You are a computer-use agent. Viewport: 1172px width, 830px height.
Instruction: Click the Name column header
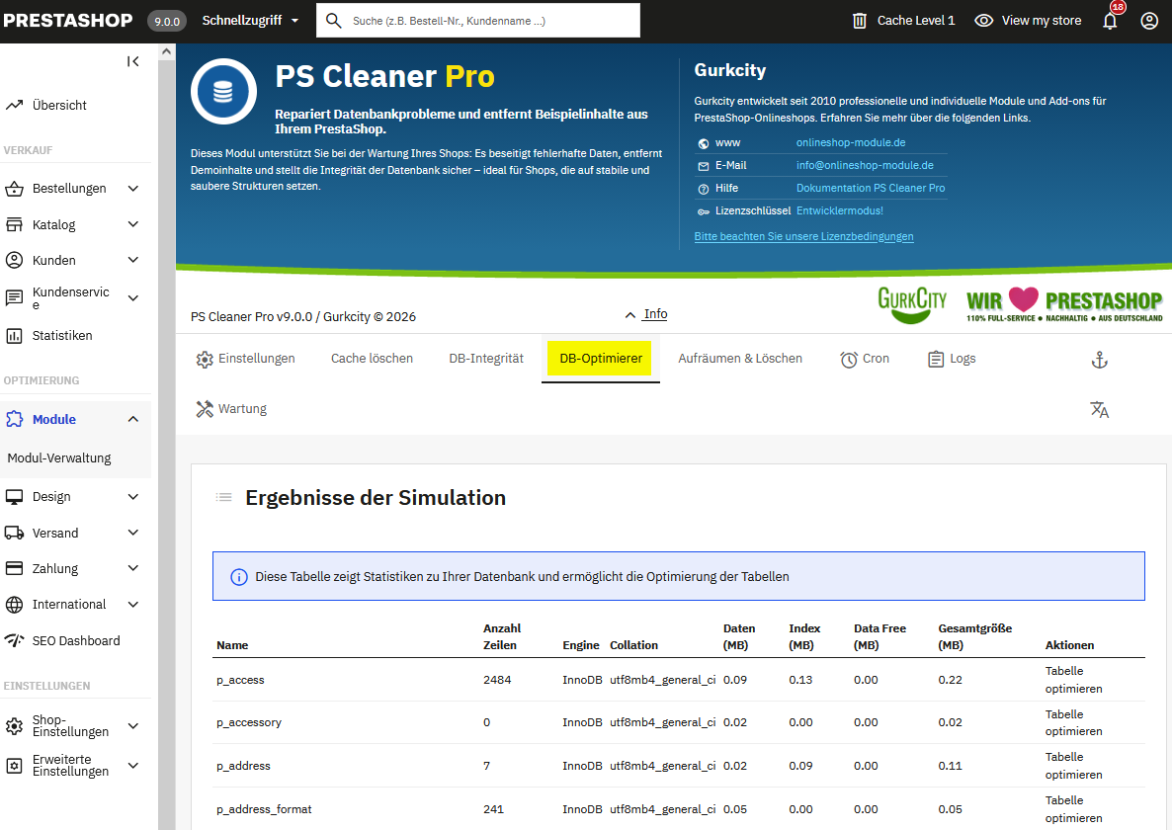232,645
